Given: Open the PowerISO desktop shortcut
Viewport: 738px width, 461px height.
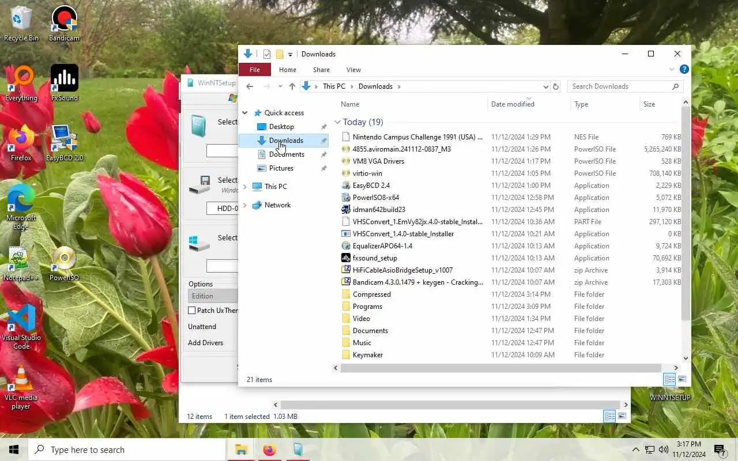Looking at the screenshot, I should tap(64, 263).
